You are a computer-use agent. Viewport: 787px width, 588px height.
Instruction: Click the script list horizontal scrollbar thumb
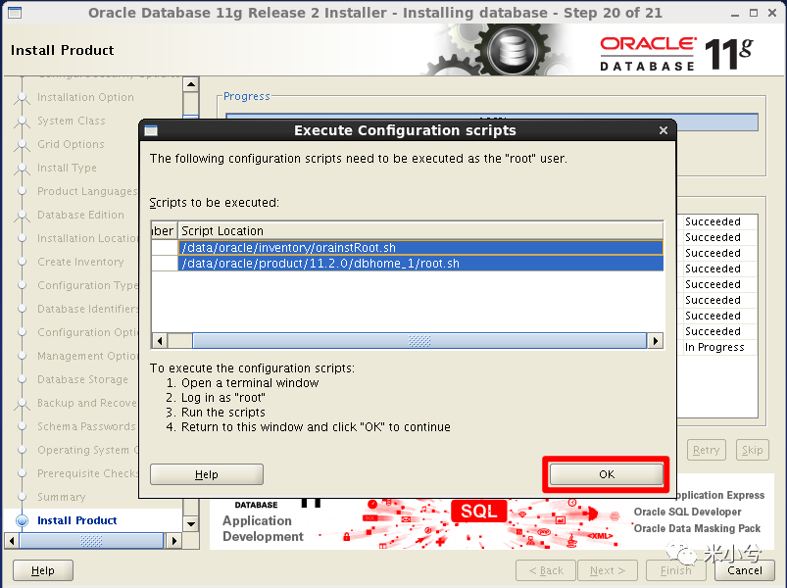tap(419, 341)
